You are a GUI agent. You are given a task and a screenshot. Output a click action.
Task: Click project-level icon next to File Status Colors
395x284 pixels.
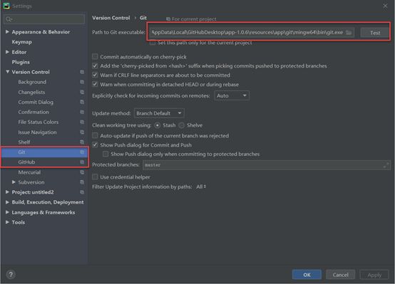click(82, 122)
